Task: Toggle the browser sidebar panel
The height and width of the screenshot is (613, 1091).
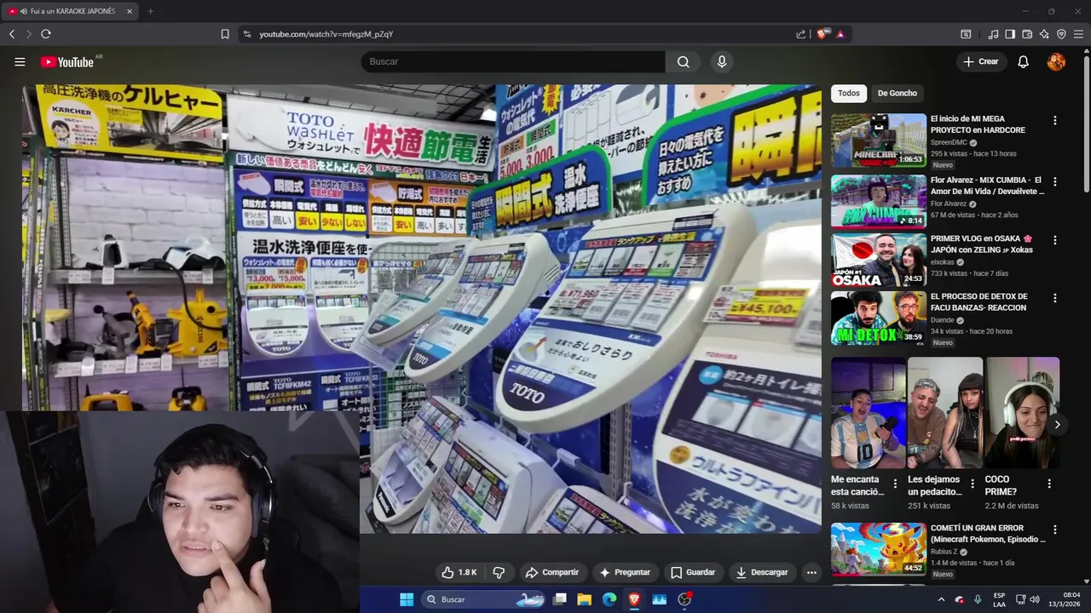Action: [1010, 34]
